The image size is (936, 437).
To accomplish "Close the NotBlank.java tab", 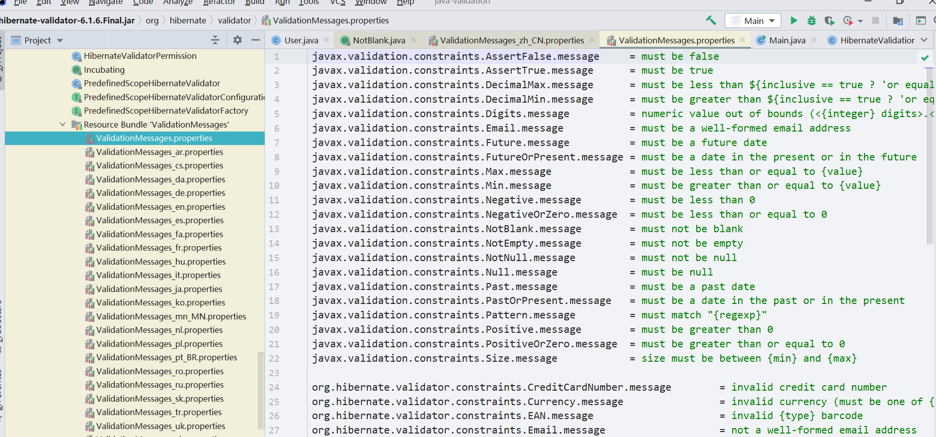I will click(x=413, y=40).
